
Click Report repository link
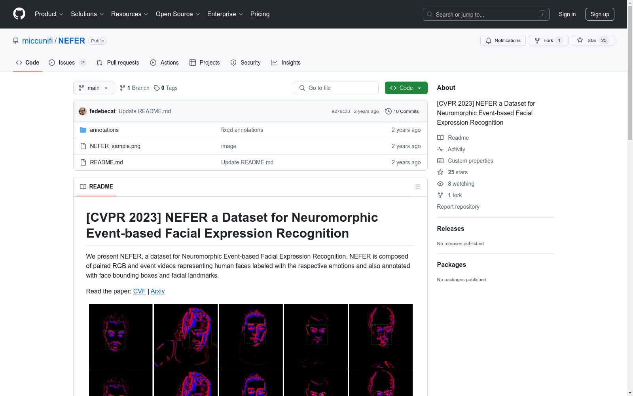(x=458, y=207)
